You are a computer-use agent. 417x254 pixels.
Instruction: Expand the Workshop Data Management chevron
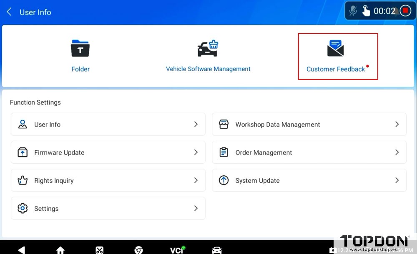click(397, 125)
